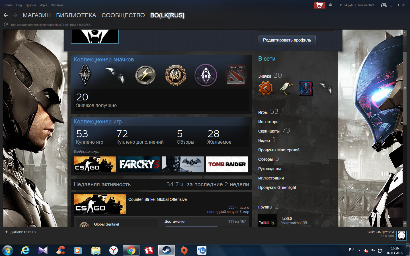
Task: Open Counter-Strike: Global Offensive activity title
Action: pos(157,199)
